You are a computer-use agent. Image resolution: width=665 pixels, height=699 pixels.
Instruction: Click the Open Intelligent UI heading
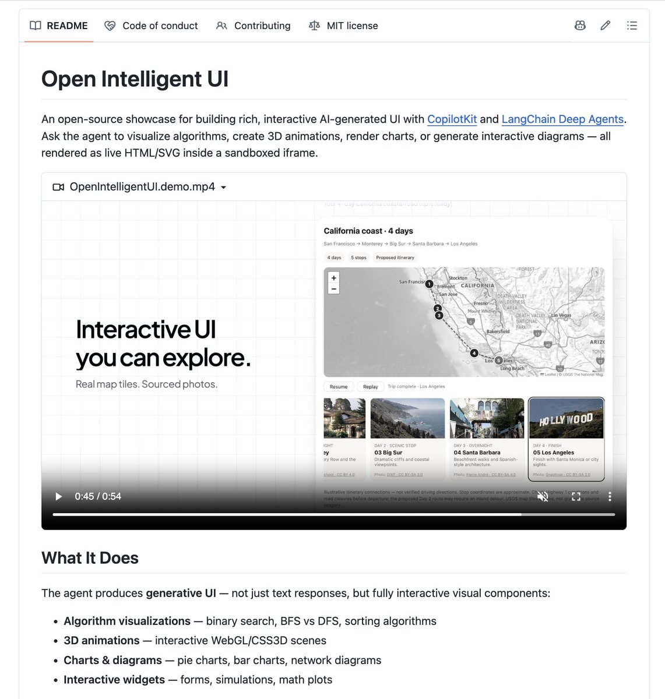135,79
